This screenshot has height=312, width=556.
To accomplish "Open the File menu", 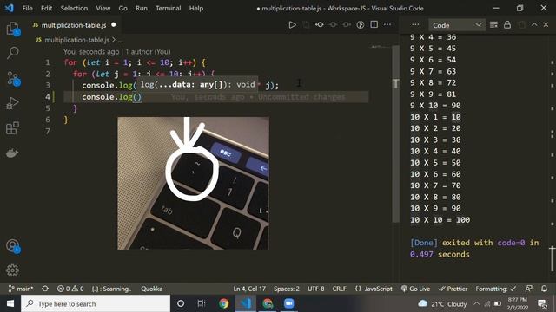I will (27, 8).
